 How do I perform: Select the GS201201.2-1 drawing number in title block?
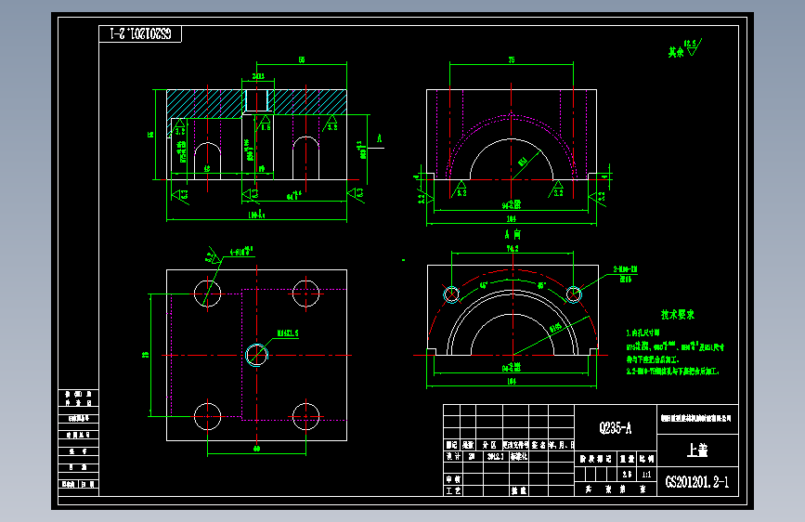tap(697, 482)
